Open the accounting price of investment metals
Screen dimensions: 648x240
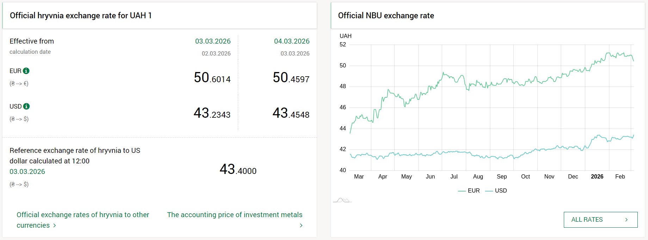pos(235,215)
